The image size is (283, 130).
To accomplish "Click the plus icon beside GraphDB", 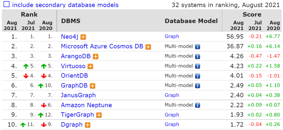I will click(92, 86).
